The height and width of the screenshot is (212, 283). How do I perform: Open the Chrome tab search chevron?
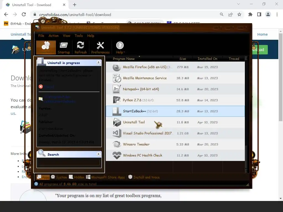(x=239, y=4)
